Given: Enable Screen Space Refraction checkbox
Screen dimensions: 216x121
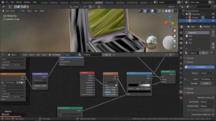Looking at the screenshot, I should [213, 114].
